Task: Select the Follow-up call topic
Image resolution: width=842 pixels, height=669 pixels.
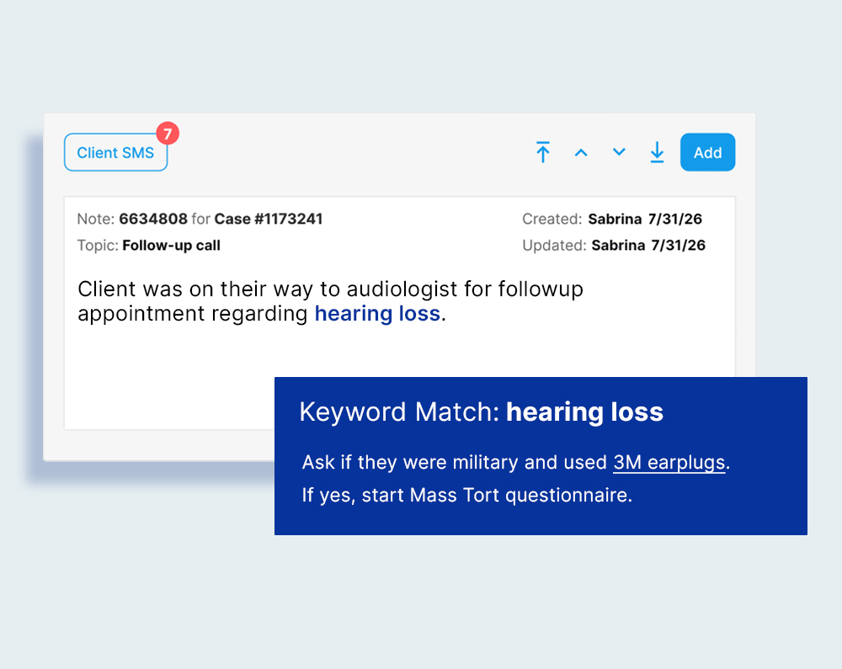Action: click(171, 246)
